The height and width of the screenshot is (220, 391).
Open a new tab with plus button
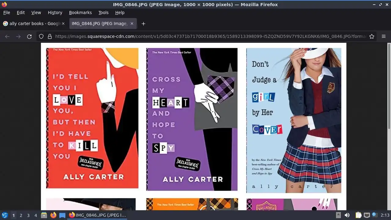coord(143,24)
